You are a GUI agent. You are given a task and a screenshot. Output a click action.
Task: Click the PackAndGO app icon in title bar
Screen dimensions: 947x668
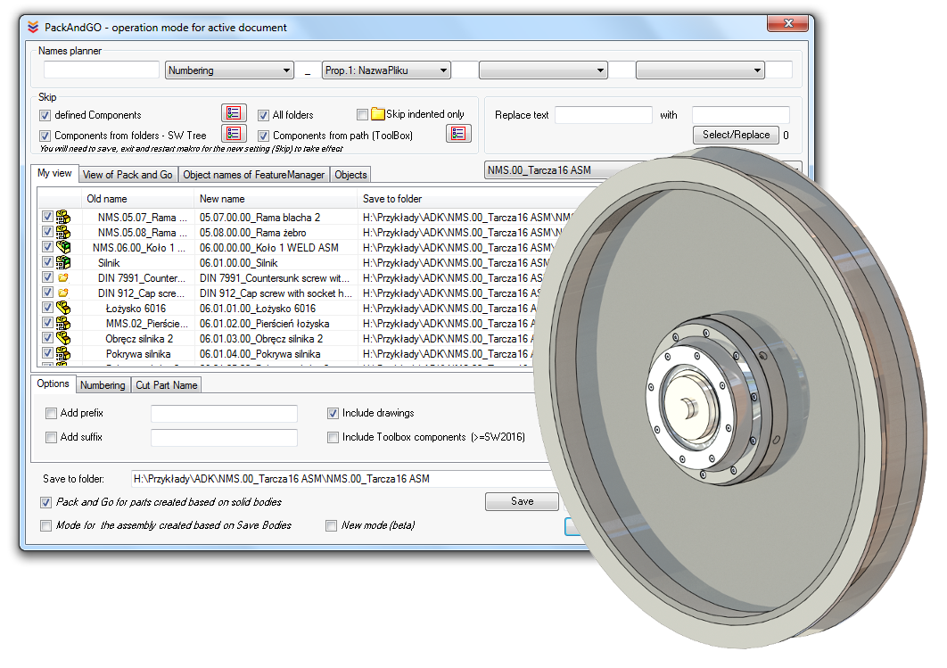(x=33, y=27)
